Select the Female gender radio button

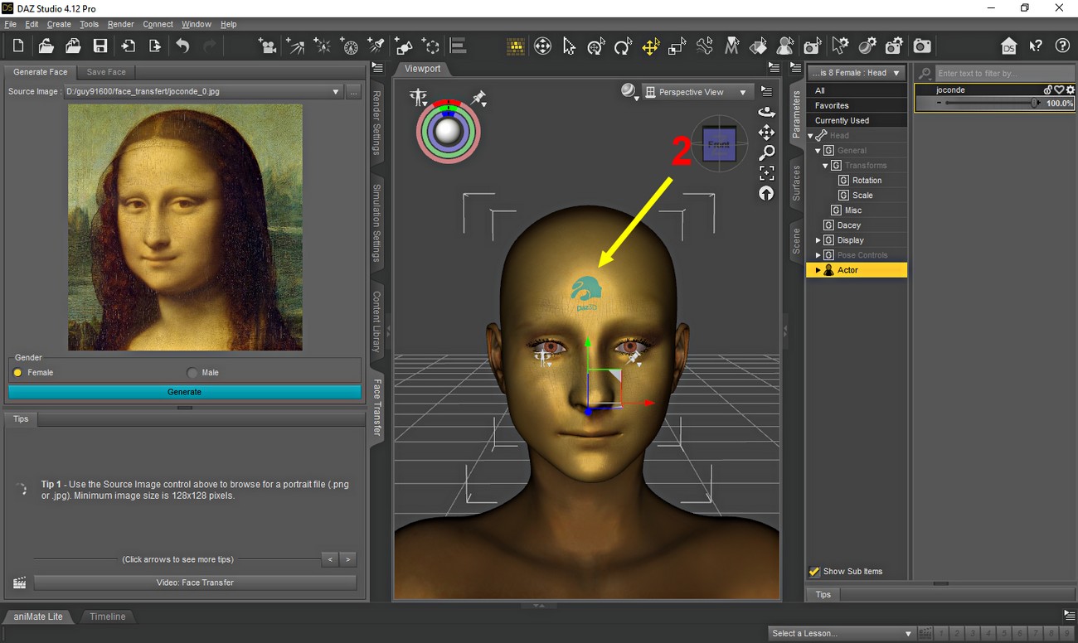pyautogui.click(x=17, y=373)
